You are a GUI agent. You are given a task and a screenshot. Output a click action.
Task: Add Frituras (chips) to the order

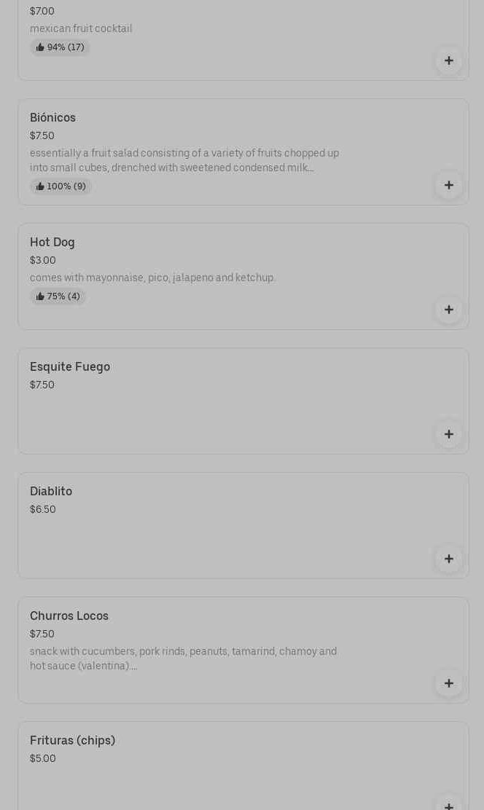[449, 803]
